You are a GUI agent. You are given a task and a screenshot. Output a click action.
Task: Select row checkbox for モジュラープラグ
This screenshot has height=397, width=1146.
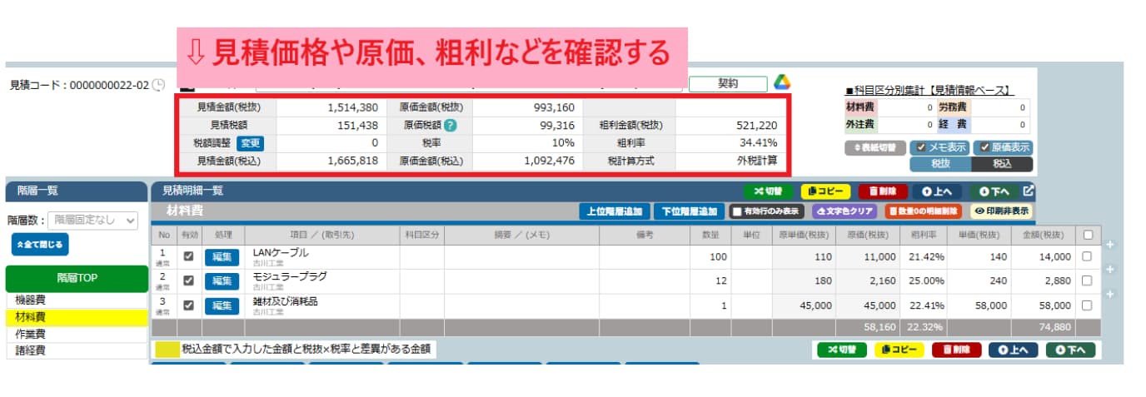1087,281
